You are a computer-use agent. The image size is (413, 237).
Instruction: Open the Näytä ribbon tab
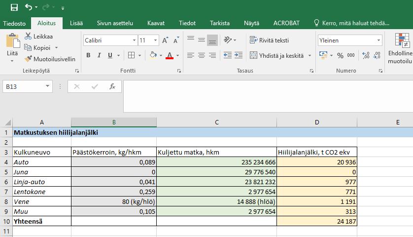click(x=251, y=23)
